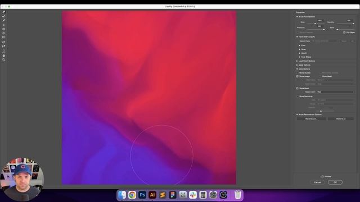Open Slack from the dock
The width and height of the screenshot is (360, 202).
193,195
